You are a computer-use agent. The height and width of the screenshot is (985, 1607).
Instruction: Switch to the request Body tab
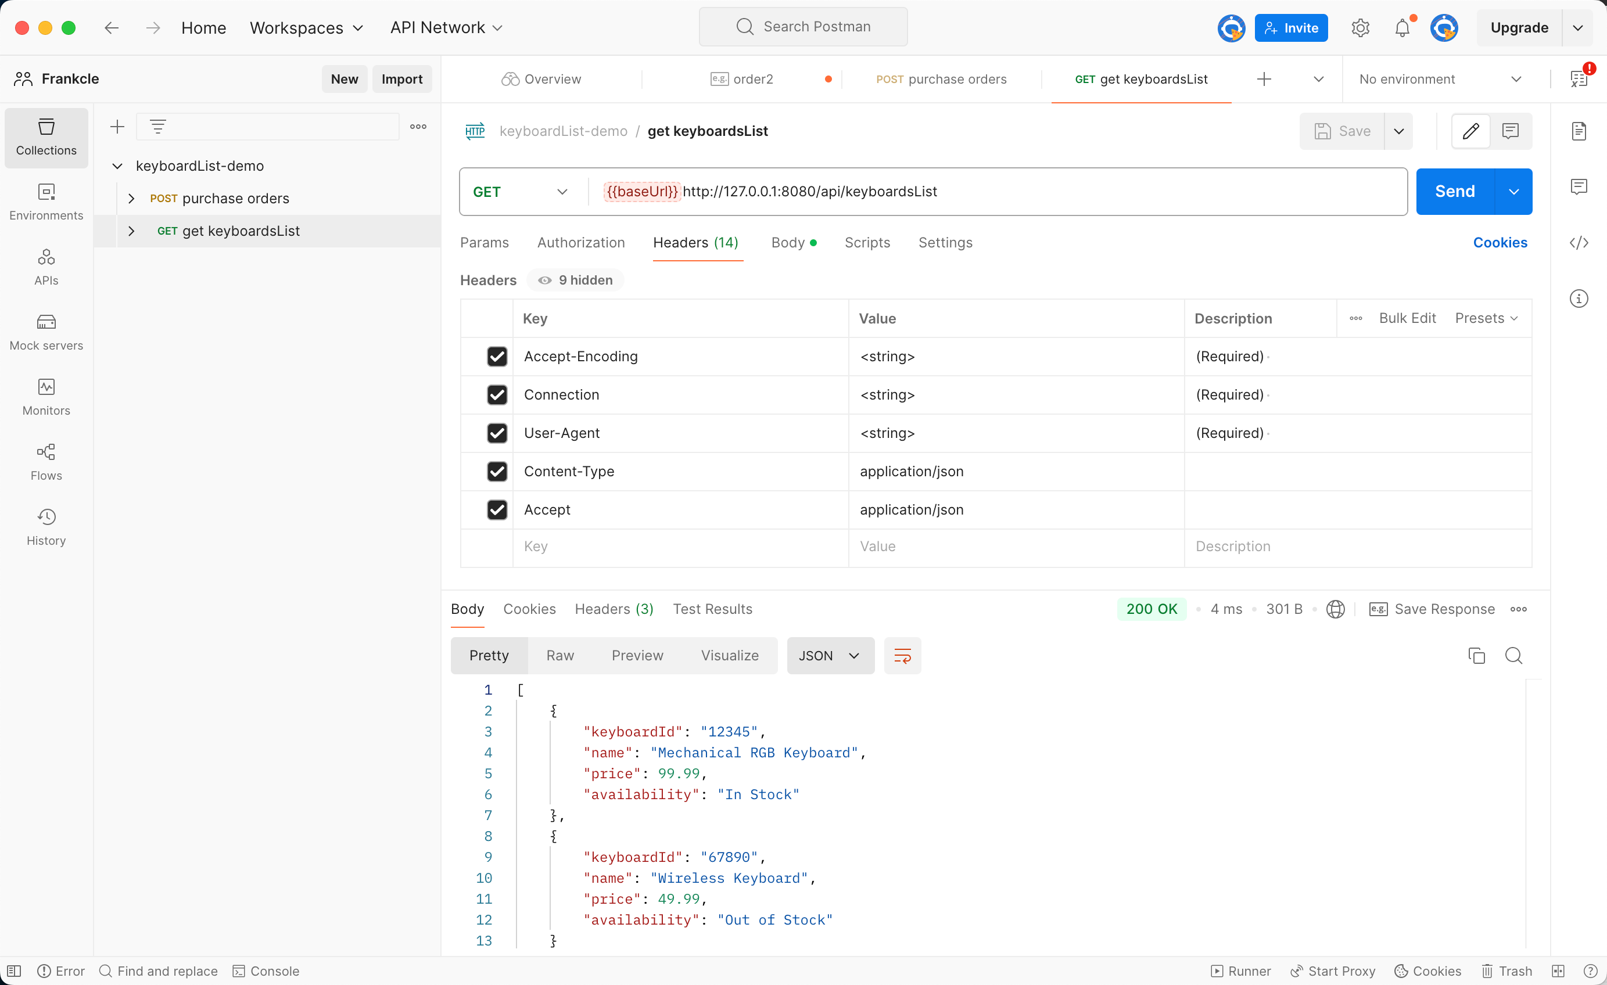[x=794, y=243]
